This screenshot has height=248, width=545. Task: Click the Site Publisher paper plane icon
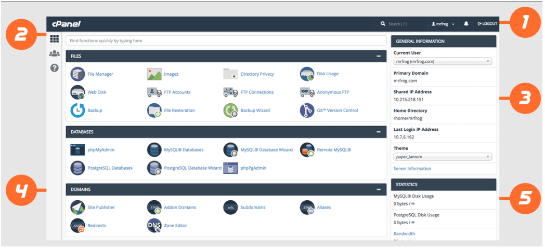[77, 208]
